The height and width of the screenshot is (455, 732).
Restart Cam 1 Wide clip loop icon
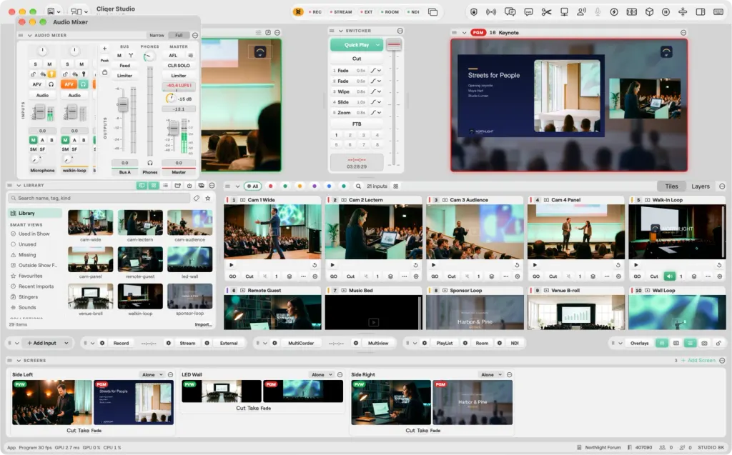[x=315, y=265]
